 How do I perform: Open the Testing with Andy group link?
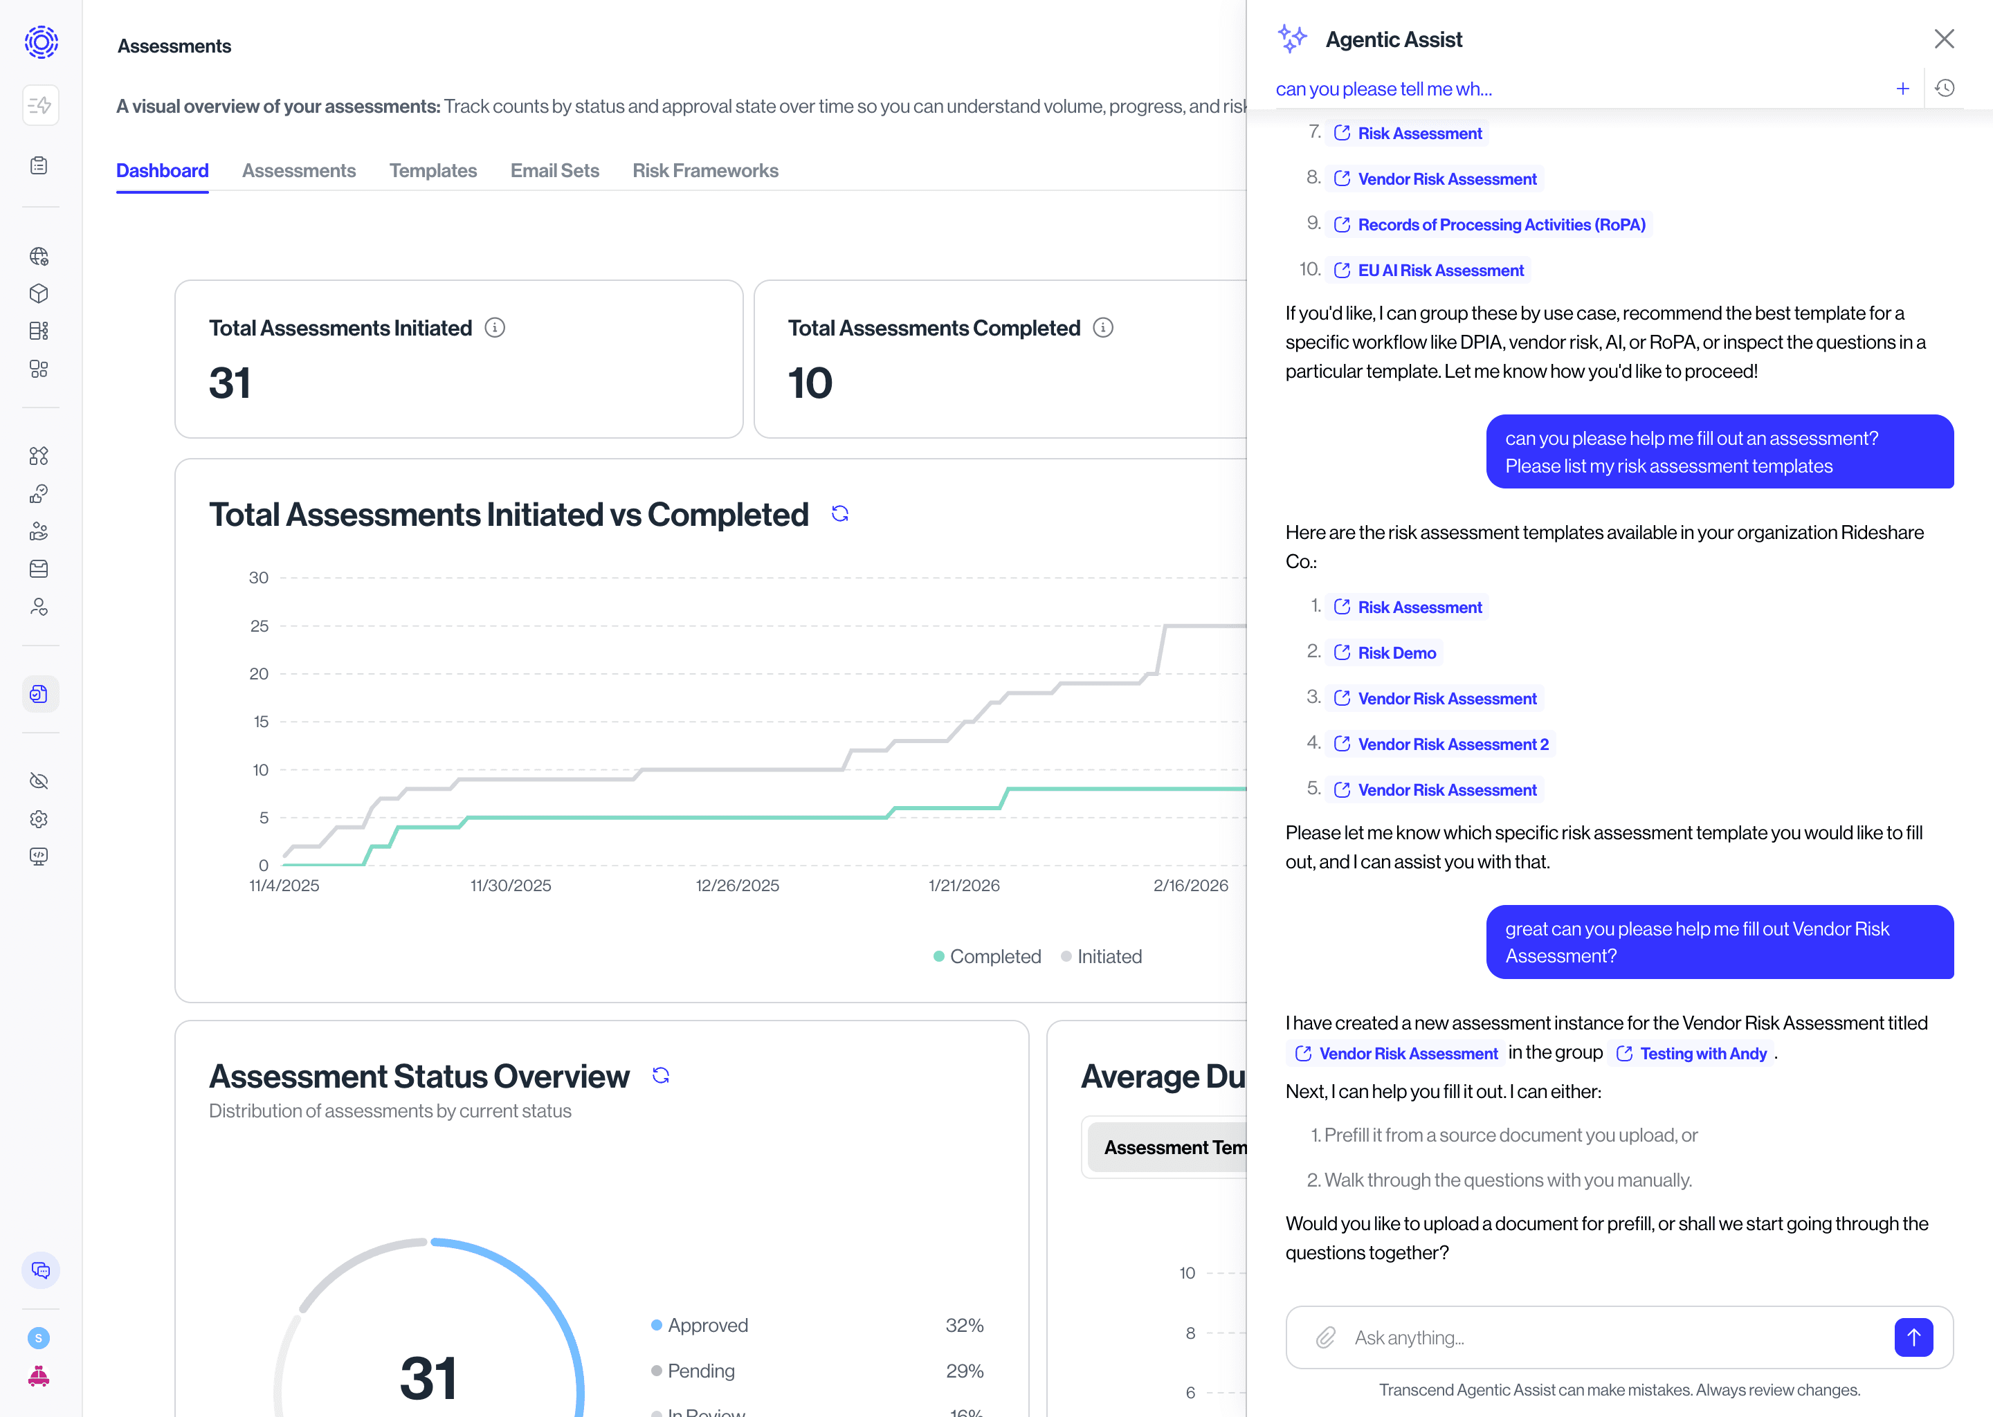coord(1691,1053)
